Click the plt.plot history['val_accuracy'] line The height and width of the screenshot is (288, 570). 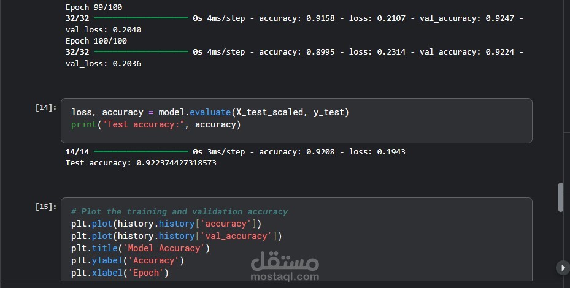coord(176,236)
